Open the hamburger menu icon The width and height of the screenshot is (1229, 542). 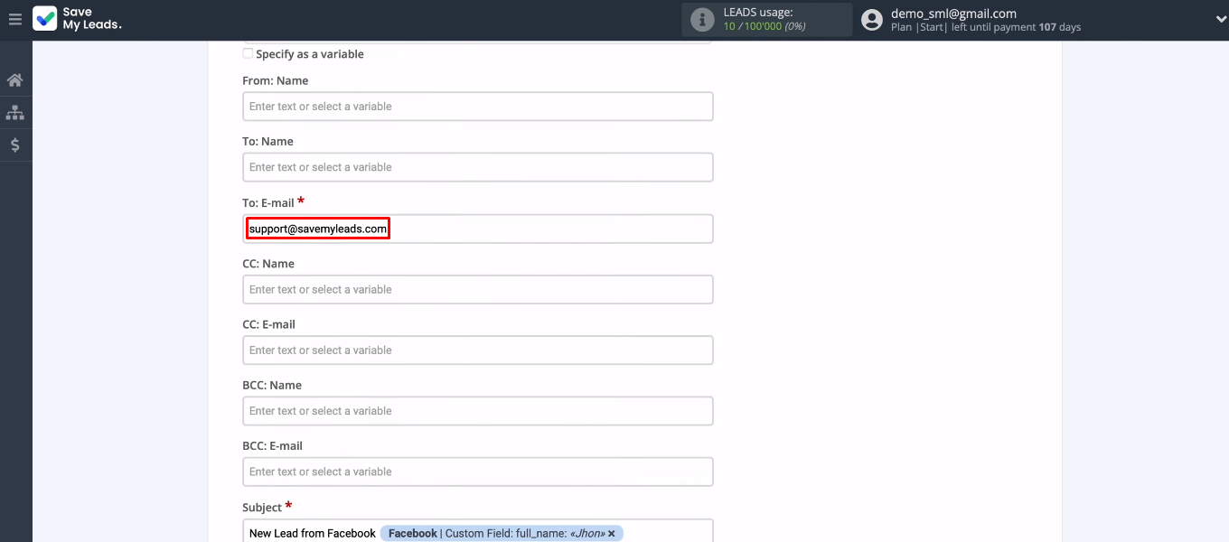14,19
